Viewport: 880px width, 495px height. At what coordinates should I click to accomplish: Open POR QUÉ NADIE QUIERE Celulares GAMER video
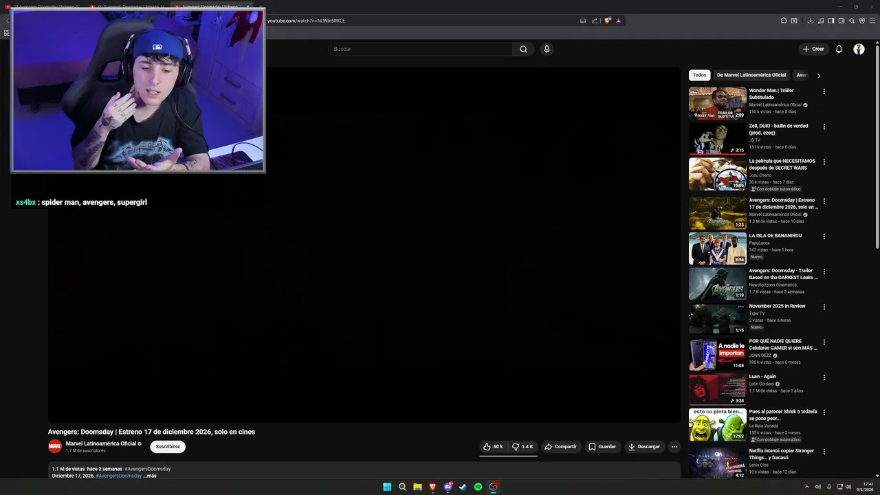click(783, 344)
